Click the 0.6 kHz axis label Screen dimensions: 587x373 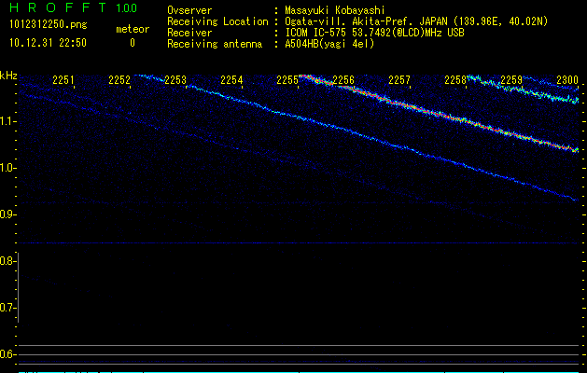point(7,354)
